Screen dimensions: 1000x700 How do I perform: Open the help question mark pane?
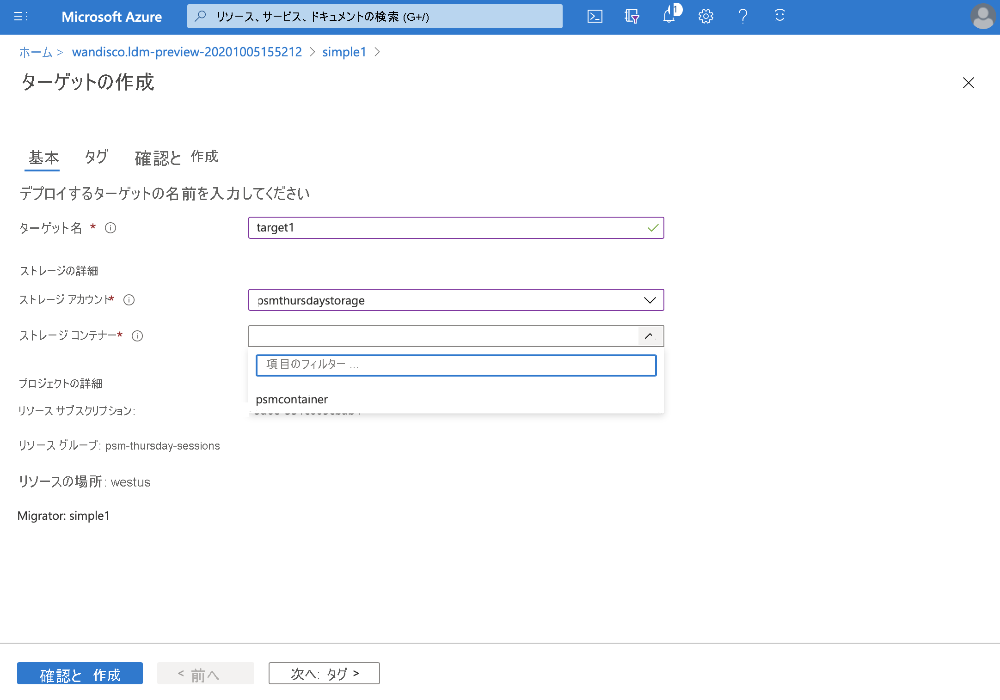pos(742,16)
